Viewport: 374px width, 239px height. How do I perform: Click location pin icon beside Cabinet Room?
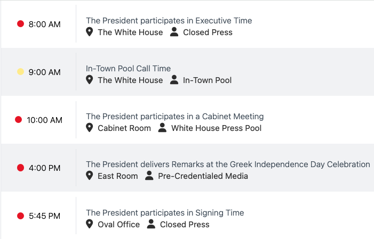[90, 128]
